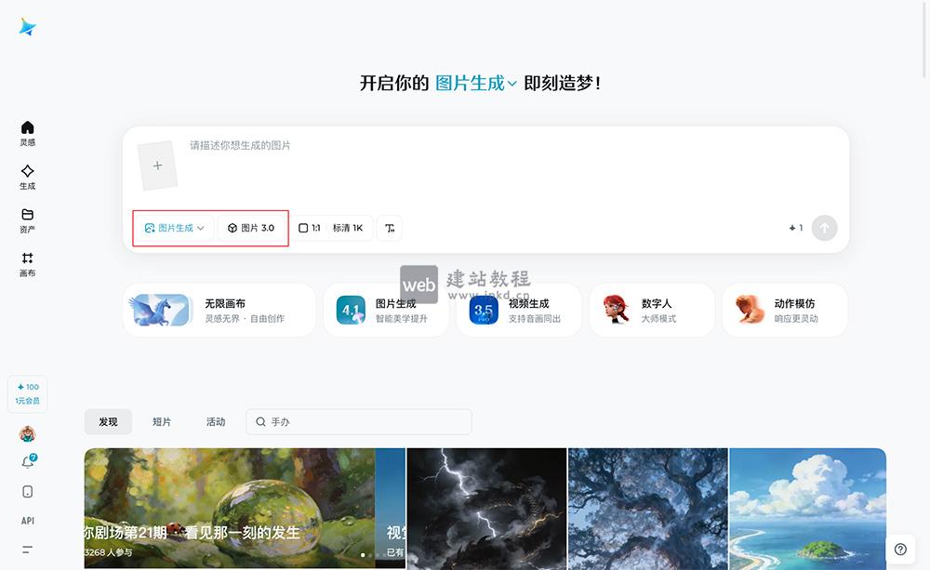
Task: Open the 图片 3.0 model selector
Action: point(251,227)
